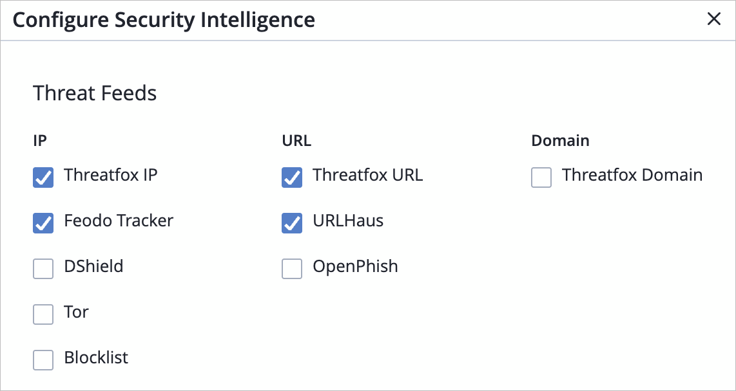Click the Threatfox IP label text
This screenshot has height=391, width=736.
point(110,175)
